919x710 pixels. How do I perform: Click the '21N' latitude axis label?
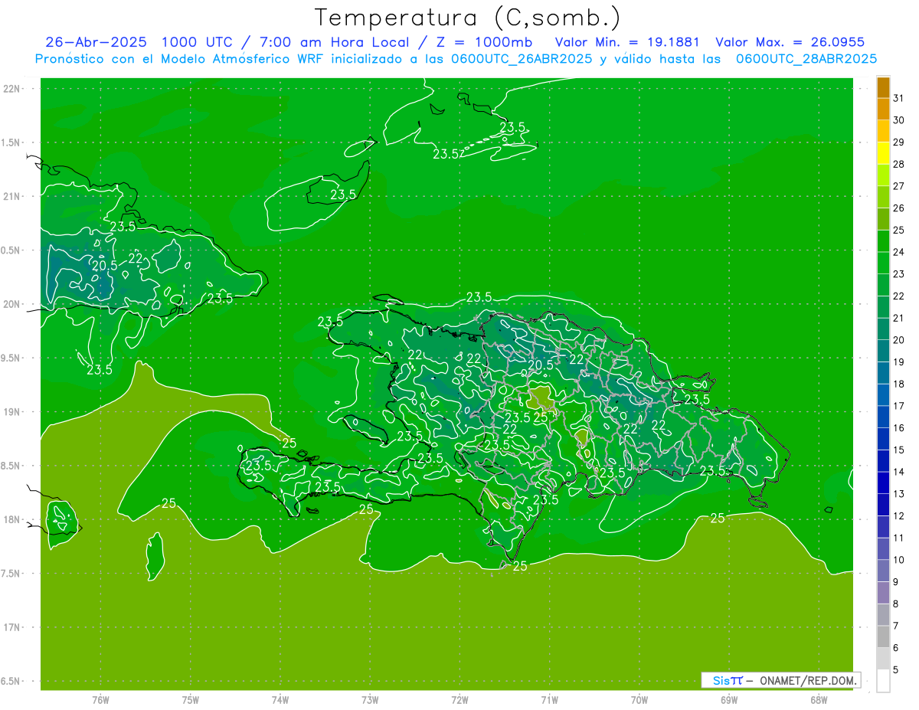point(12,196)
